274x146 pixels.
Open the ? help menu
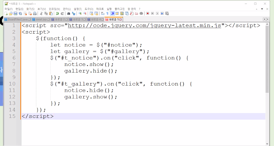[139, 9]
